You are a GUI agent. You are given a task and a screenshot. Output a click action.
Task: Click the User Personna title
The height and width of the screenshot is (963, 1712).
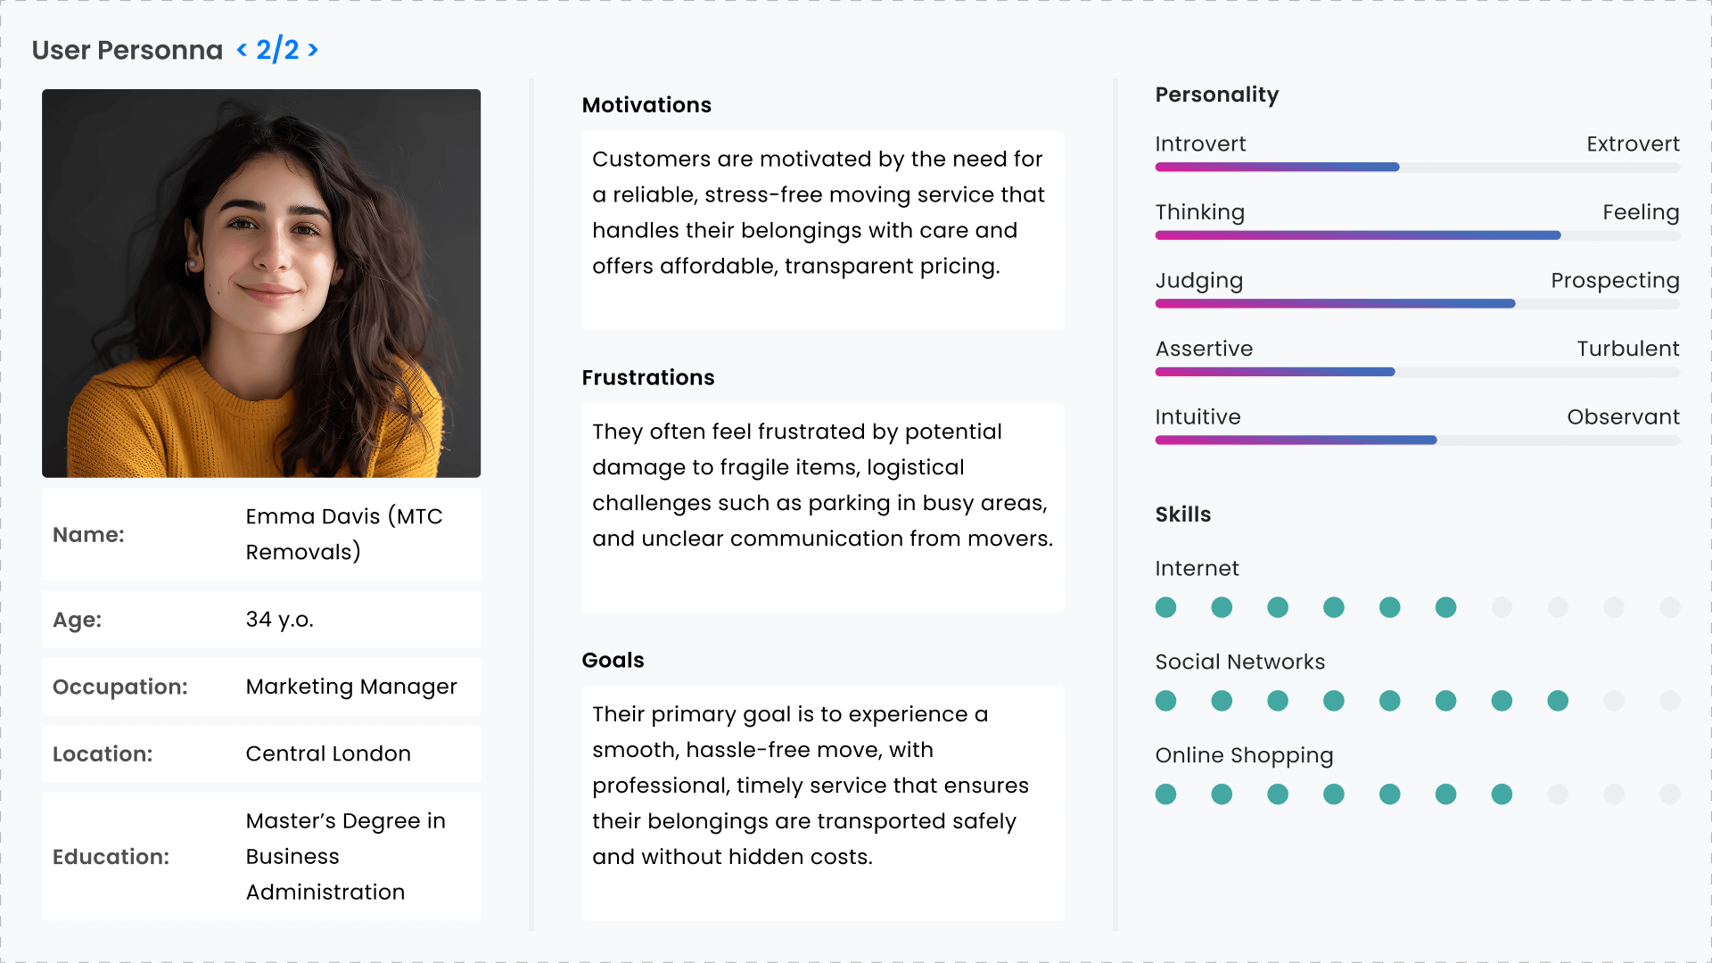tap(128, 51)
